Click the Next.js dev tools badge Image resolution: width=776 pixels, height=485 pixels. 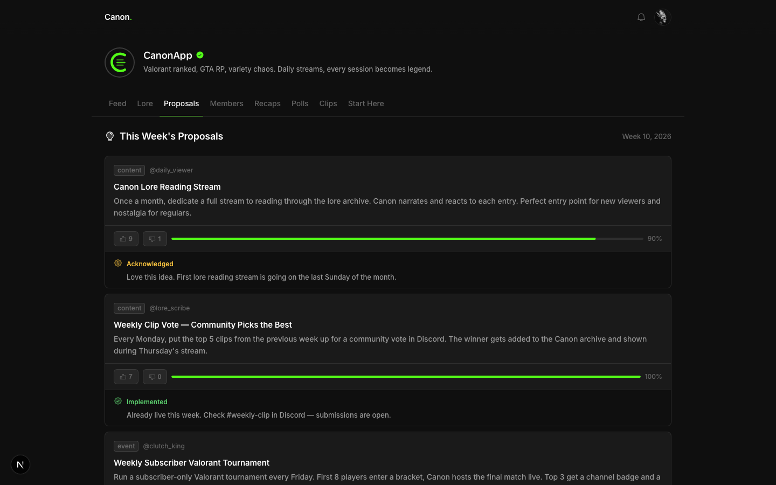coord(20,465)
